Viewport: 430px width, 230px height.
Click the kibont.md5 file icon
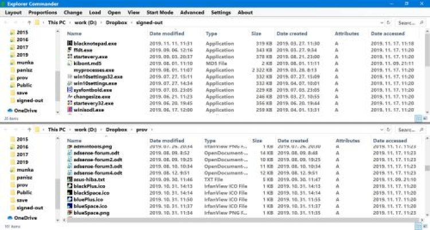(70, 63)
